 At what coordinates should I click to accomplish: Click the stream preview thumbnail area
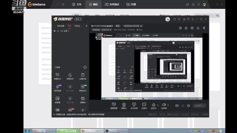149,66
